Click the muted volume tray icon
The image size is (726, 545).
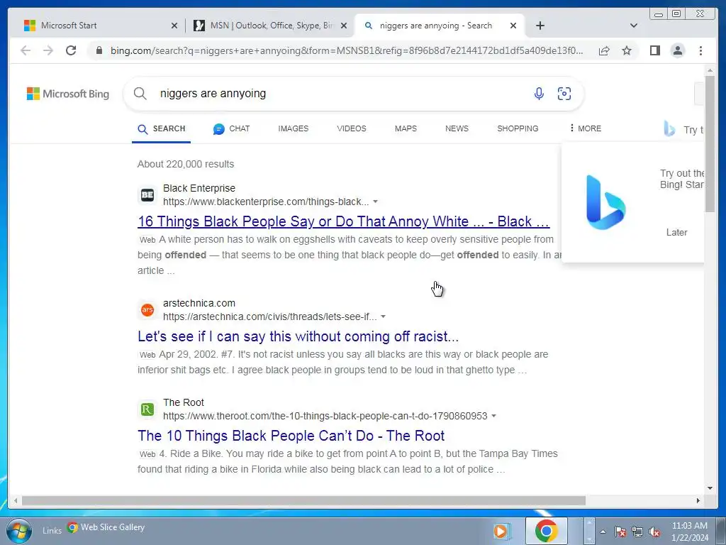[x=654, y=532]
